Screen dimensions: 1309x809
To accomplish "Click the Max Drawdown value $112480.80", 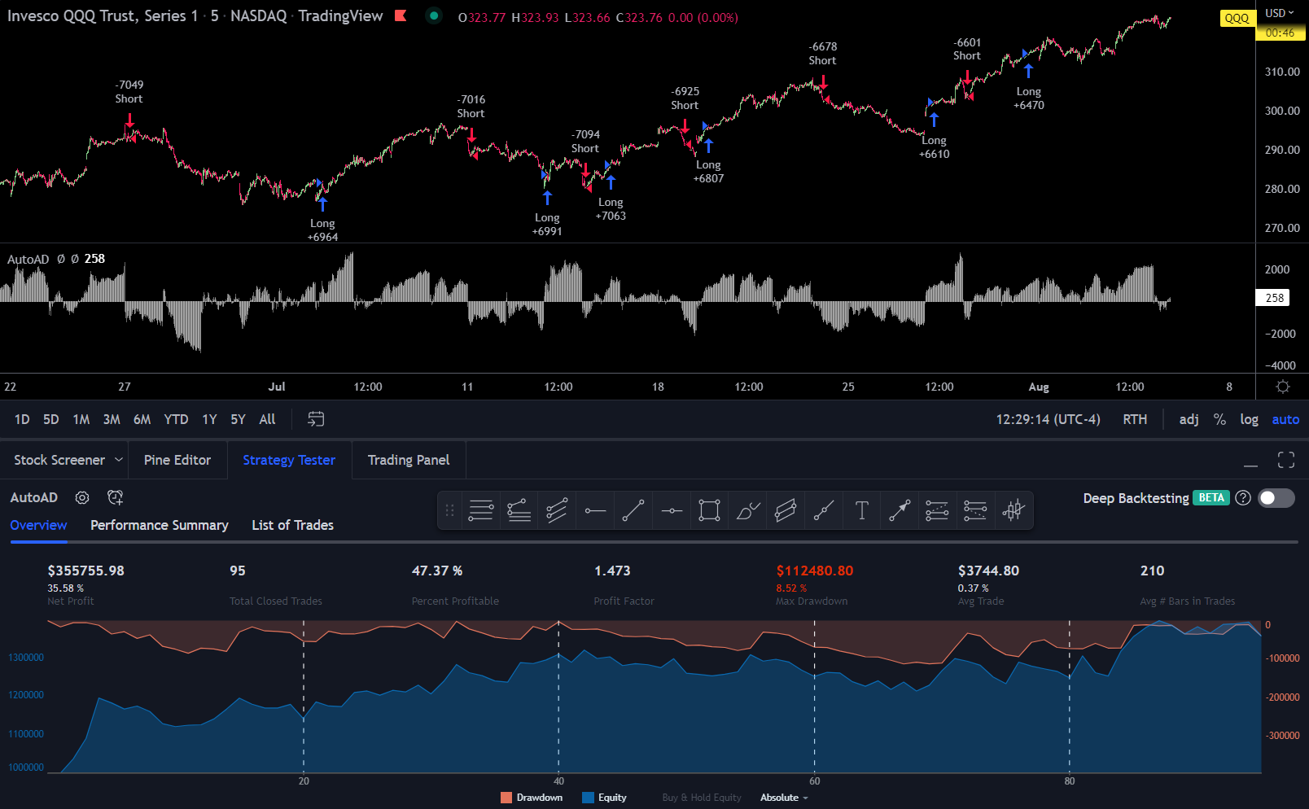I will 815,571.
